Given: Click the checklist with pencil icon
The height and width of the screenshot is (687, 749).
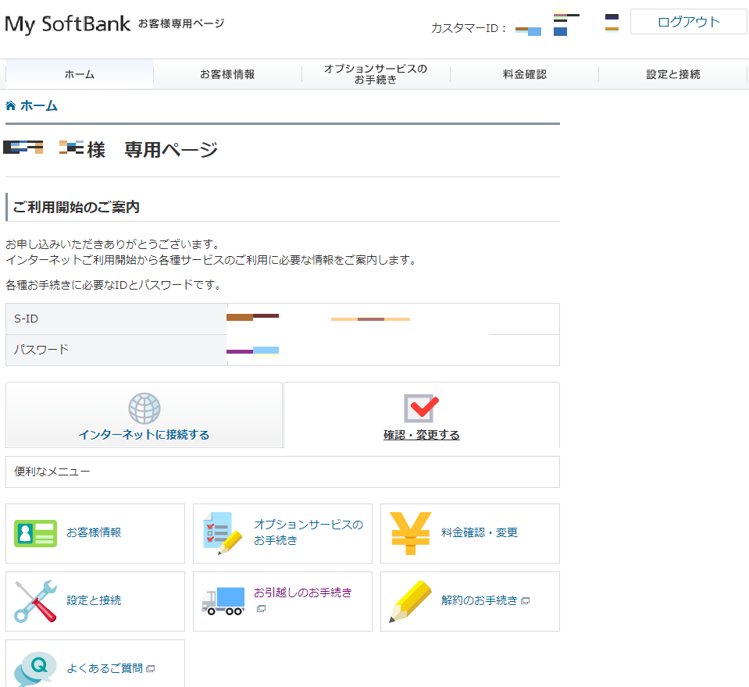Looking at the screenshot, I should point(223,533).
